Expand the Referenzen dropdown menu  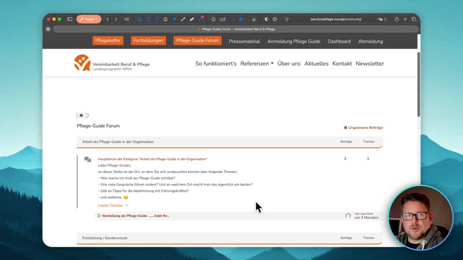click(x=256, y=64)
